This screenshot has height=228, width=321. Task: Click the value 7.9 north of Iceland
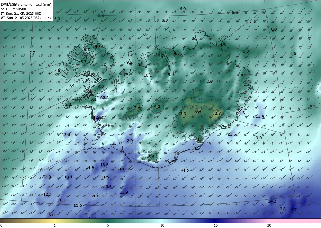coord(145,34)
